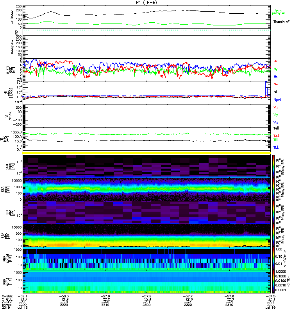Select the AE Index axis title

click(x=12, y=17)
